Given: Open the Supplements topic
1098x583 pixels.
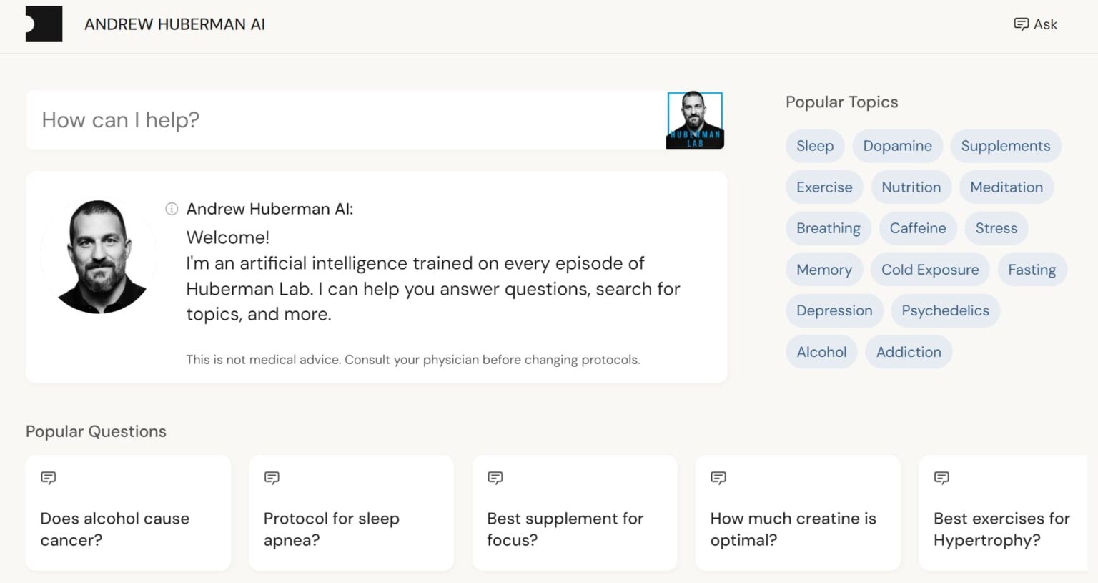Looking at the screenshot, I should (1005, 146).
